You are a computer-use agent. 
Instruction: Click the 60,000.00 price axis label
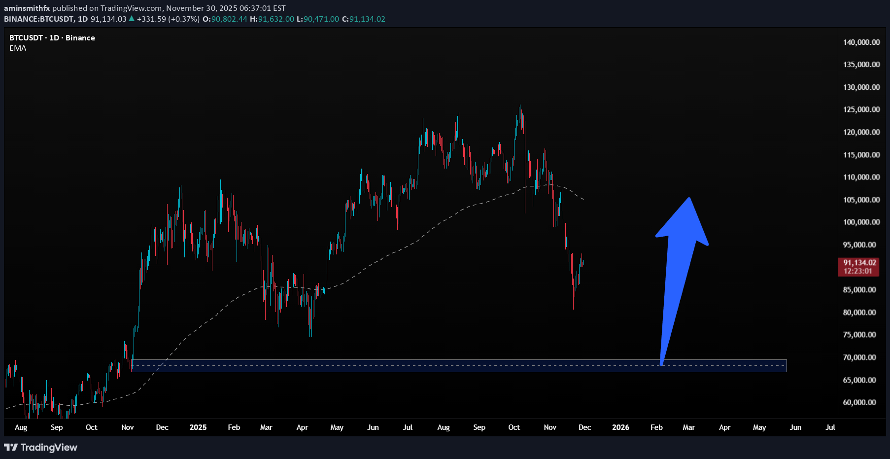859,402
